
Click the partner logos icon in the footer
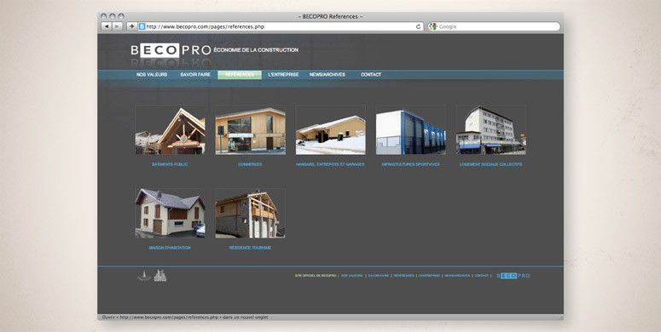152,276
